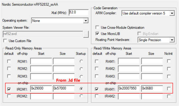Check the IROM2 default checkbox

point(9,96)
